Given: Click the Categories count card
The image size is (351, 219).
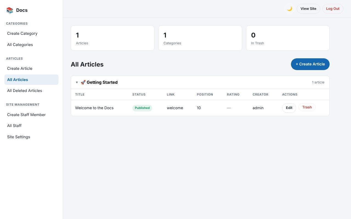Looking at the screenshot, I should [x=200, y=38].
